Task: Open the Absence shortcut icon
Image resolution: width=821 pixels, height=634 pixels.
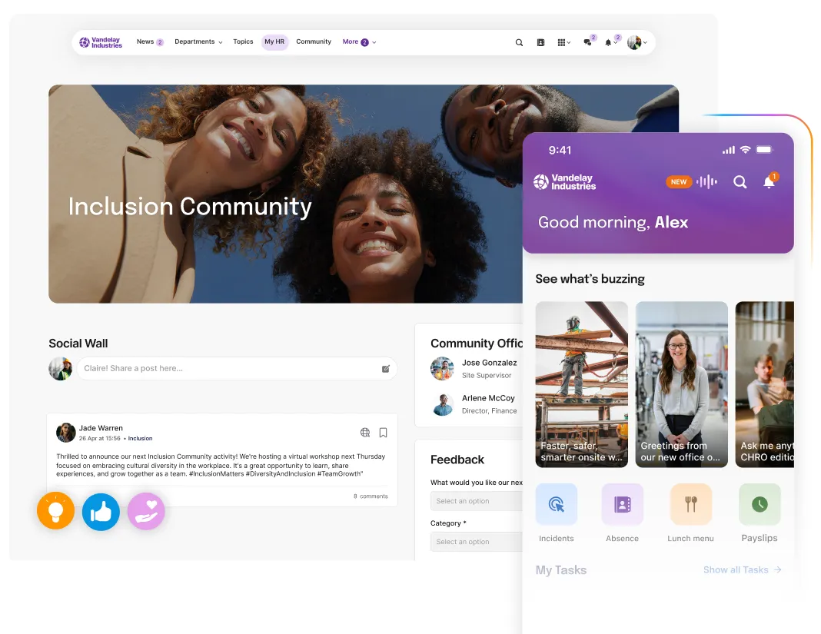Action: point(623,503)
